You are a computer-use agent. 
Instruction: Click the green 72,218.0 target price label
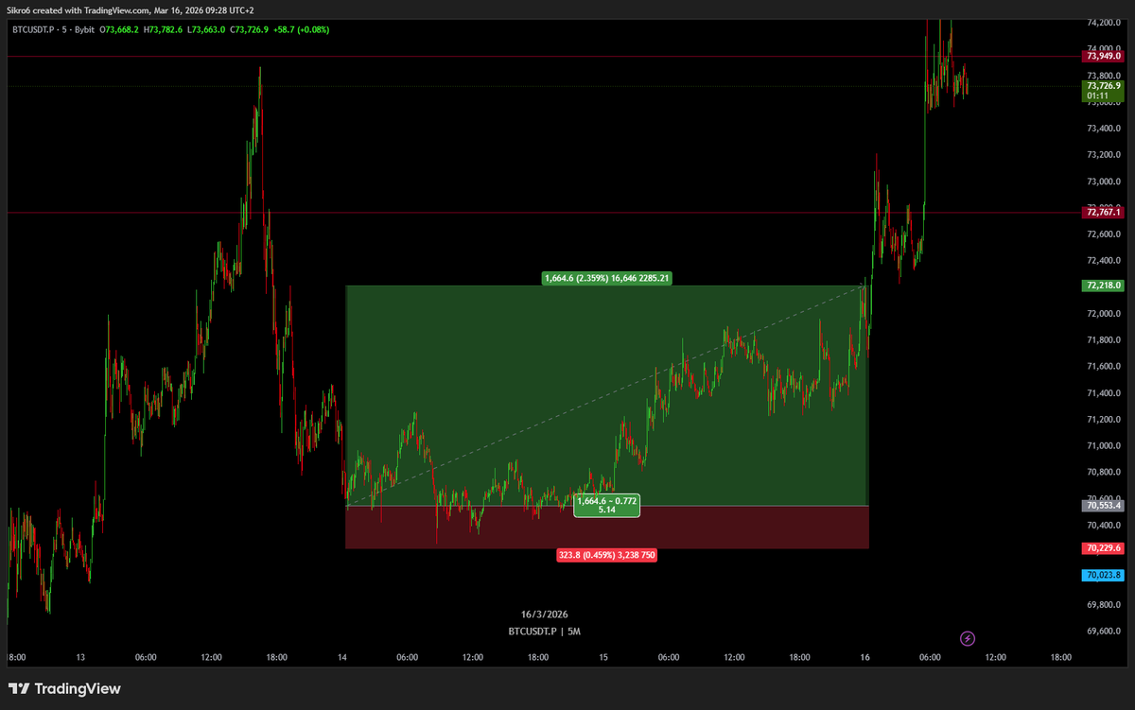1101,285
